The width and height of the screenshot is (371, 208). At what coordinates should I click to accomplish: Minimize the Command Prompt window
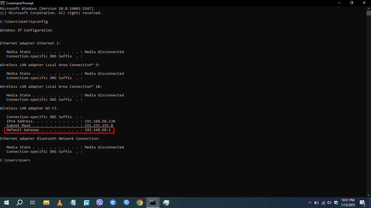point(339,3)
